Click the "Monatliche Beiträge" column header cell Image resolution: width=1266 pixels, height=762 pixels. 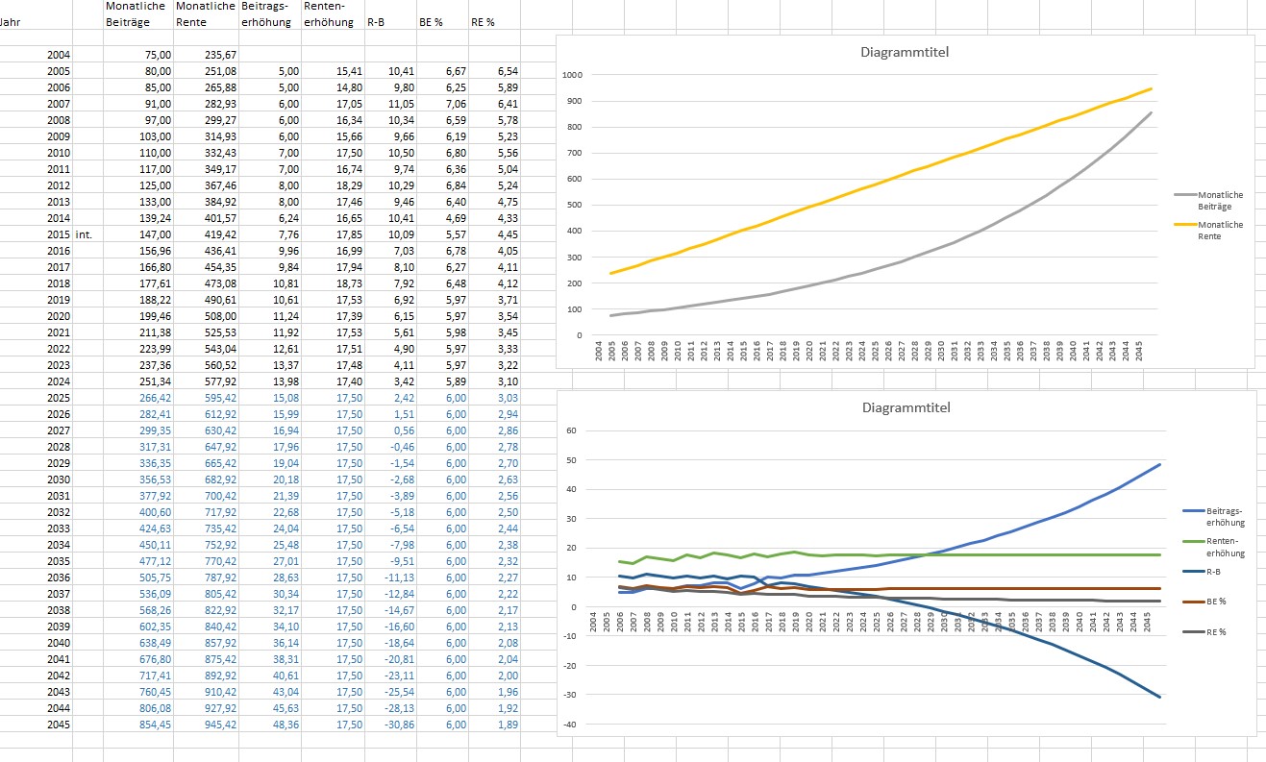(138, 13)
